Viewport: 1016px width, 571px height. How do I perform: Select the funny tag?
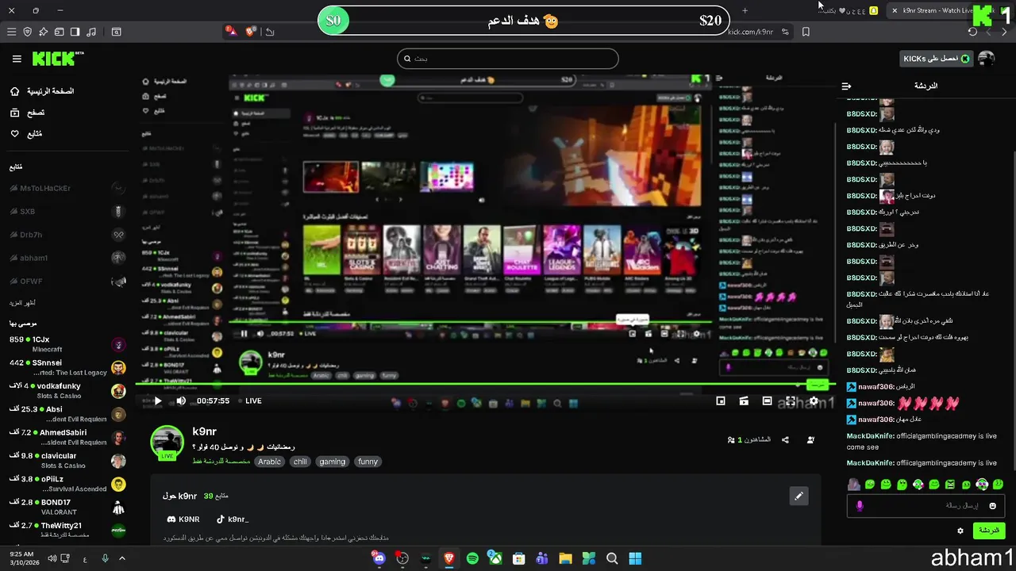(x=368, y=462)
